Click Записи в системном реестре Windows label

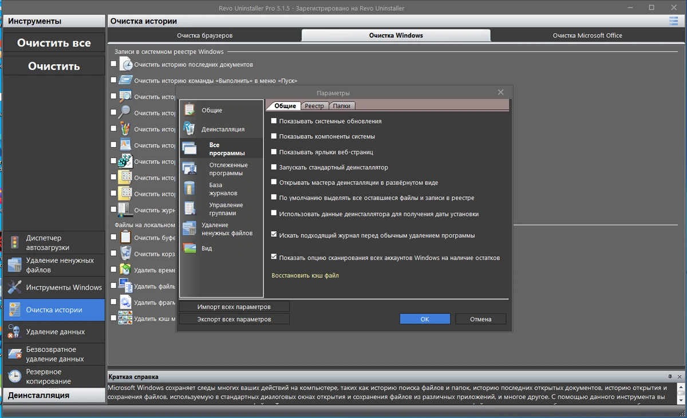(169, 52)
